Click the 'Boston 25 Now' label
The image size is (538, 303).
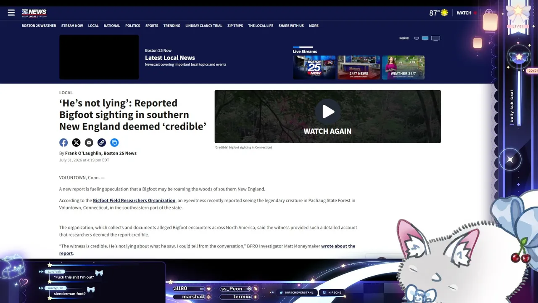coord(158,50)
